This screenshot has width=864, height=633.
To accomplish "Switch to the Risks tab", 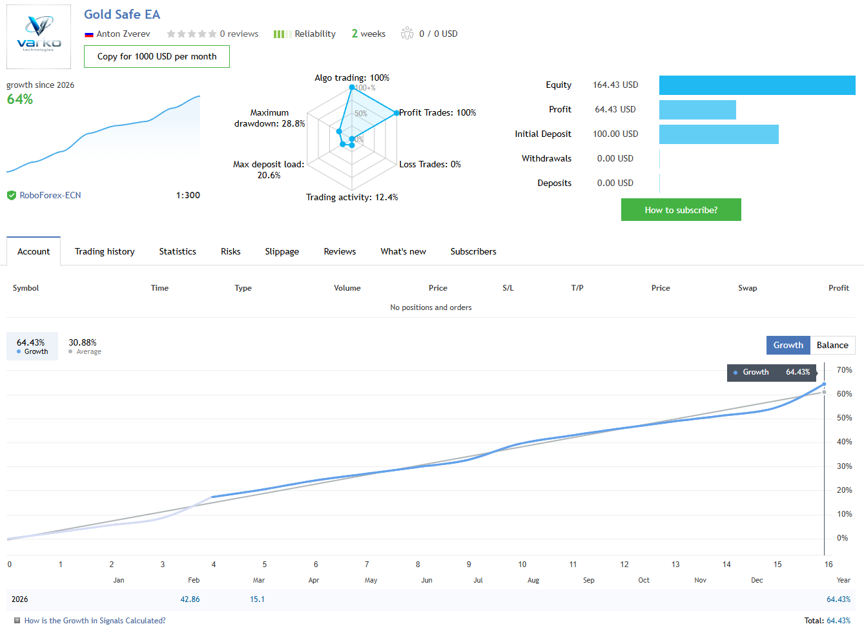I will pyautogui.click(x=231, y=251).
